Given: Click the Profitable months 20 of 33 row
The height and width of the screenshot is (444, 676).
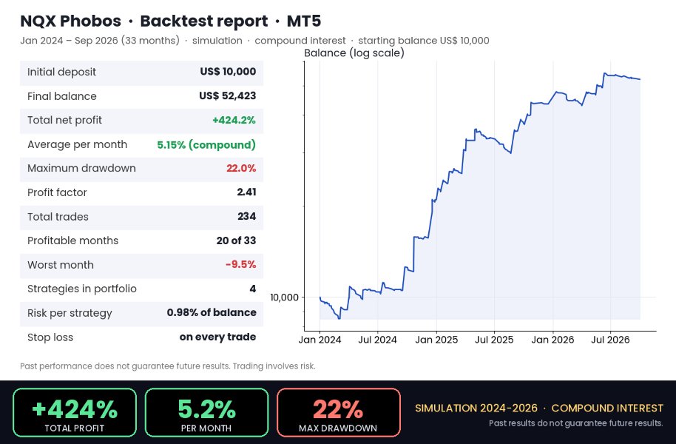Looking at the screenshot, I should [141, 240].
